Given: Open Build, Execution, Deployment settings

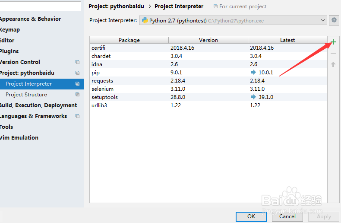Looking at the screenshot, I should (38, 105).
